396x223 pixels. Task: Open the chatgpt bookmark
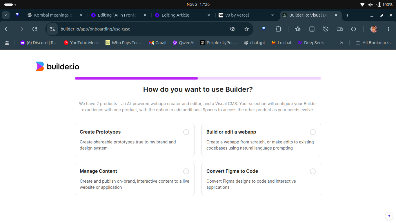point(255,43)
